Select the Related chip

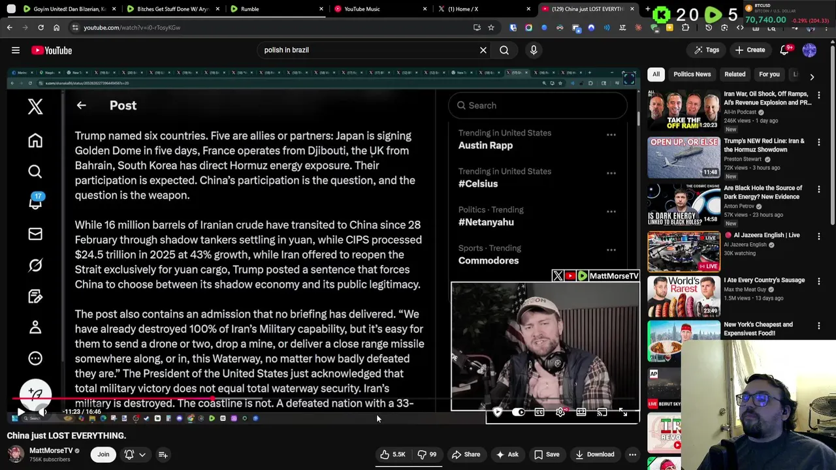pos(735,74)
